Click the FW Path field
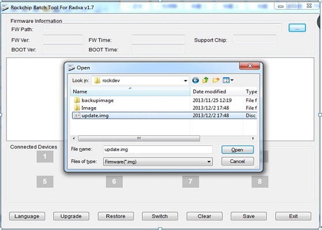 pyautogui.click(x=162, y=28)
